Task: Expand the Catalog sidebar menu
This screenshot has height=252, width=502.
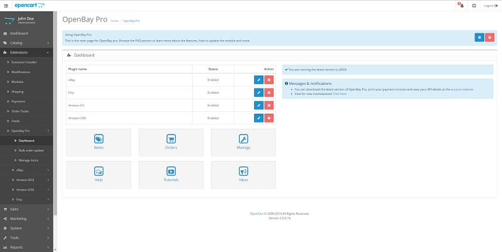Action: coord(26,43)
